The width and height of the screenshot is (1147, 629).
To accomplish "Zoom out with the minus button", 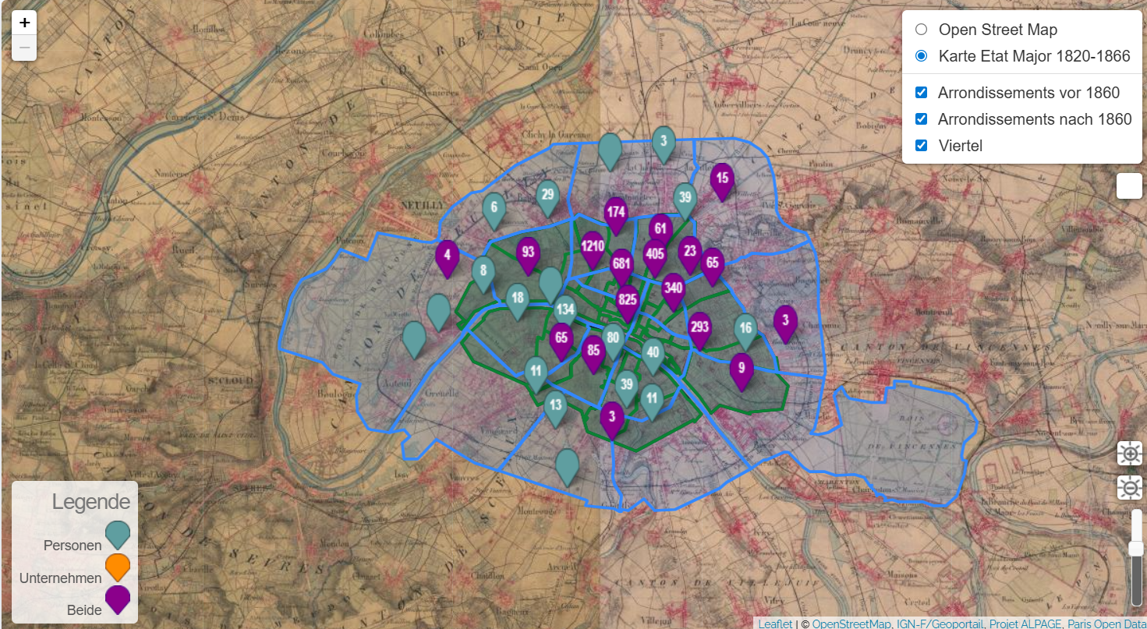I will [25, 48].
